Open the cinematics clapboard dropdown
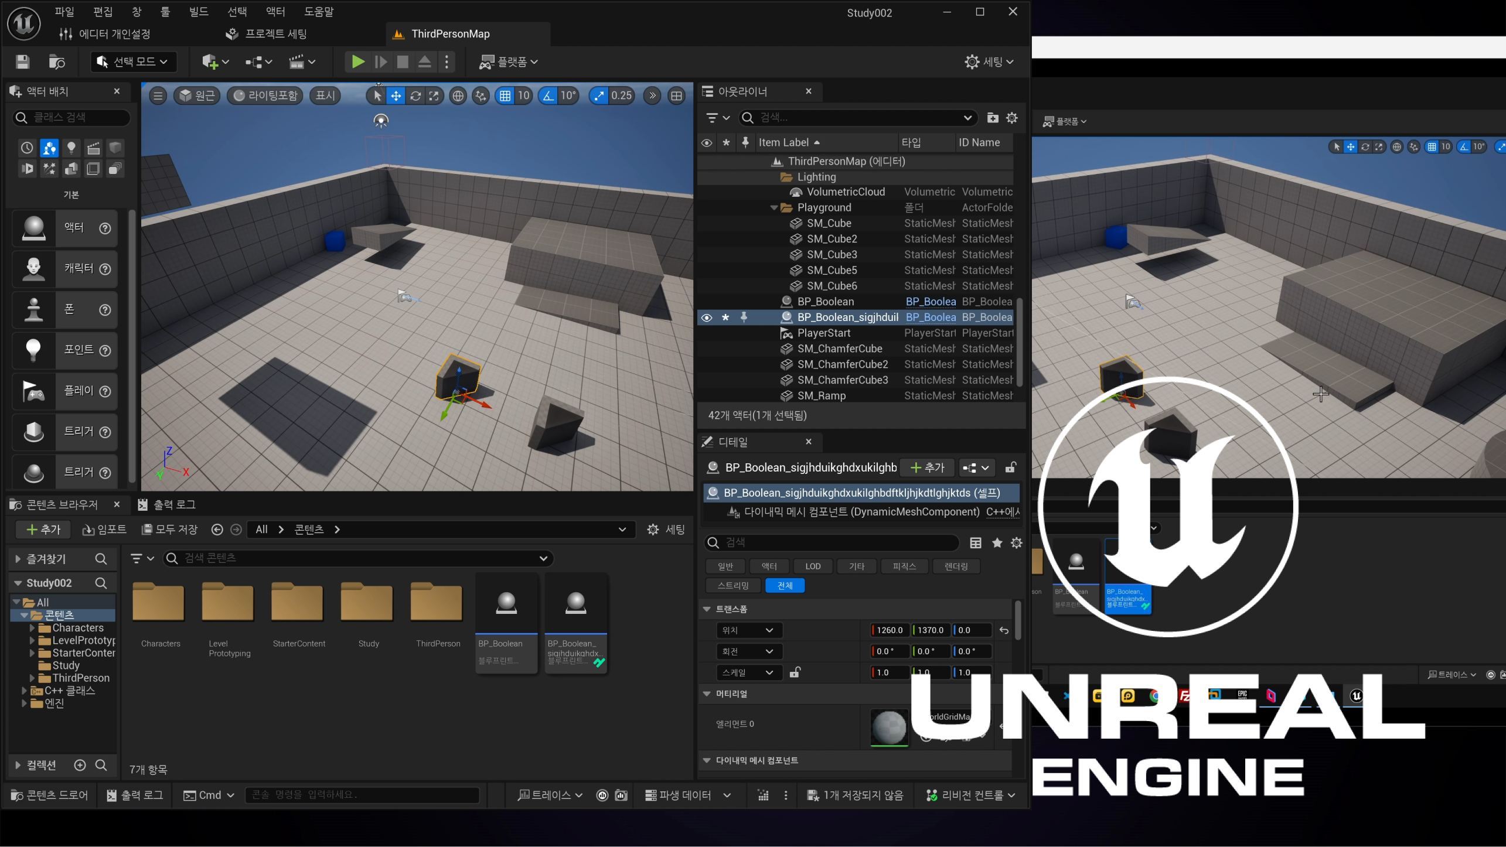 click(302, 62)
